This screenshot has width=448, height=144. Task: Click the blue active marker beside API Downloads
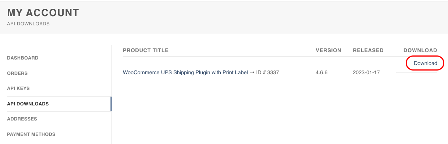pyautogui.click(x=111, y=104)
